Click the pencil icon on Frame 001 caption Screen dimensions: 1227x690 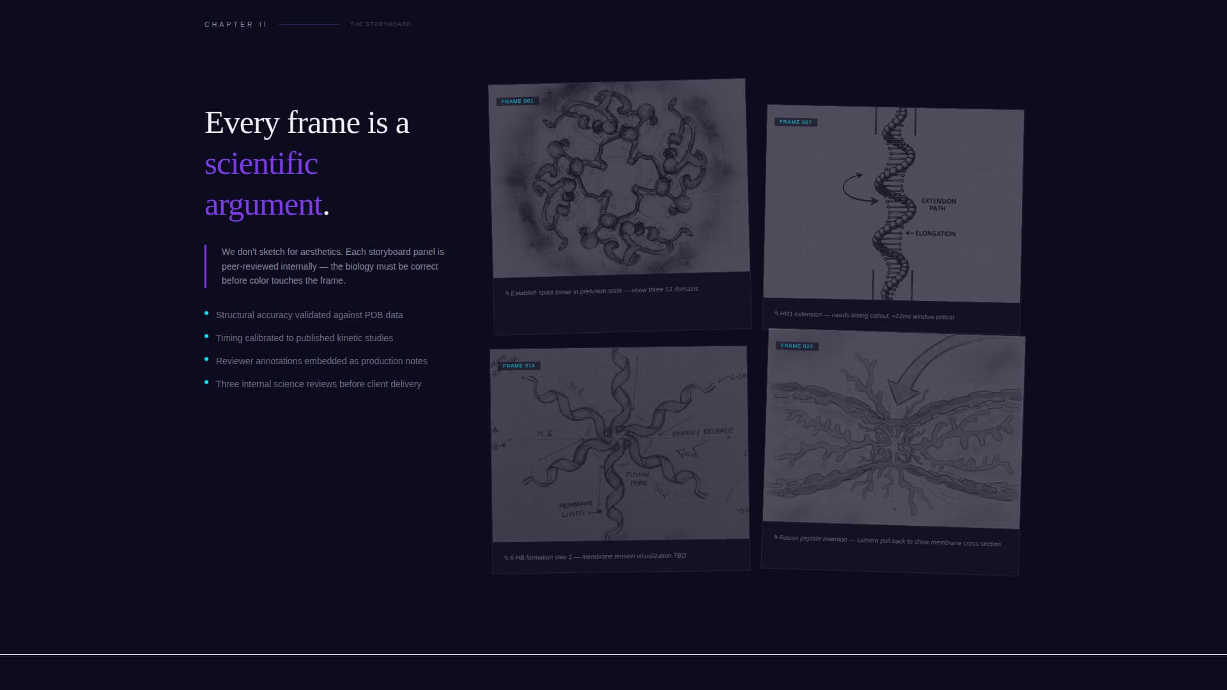(505, 291)
